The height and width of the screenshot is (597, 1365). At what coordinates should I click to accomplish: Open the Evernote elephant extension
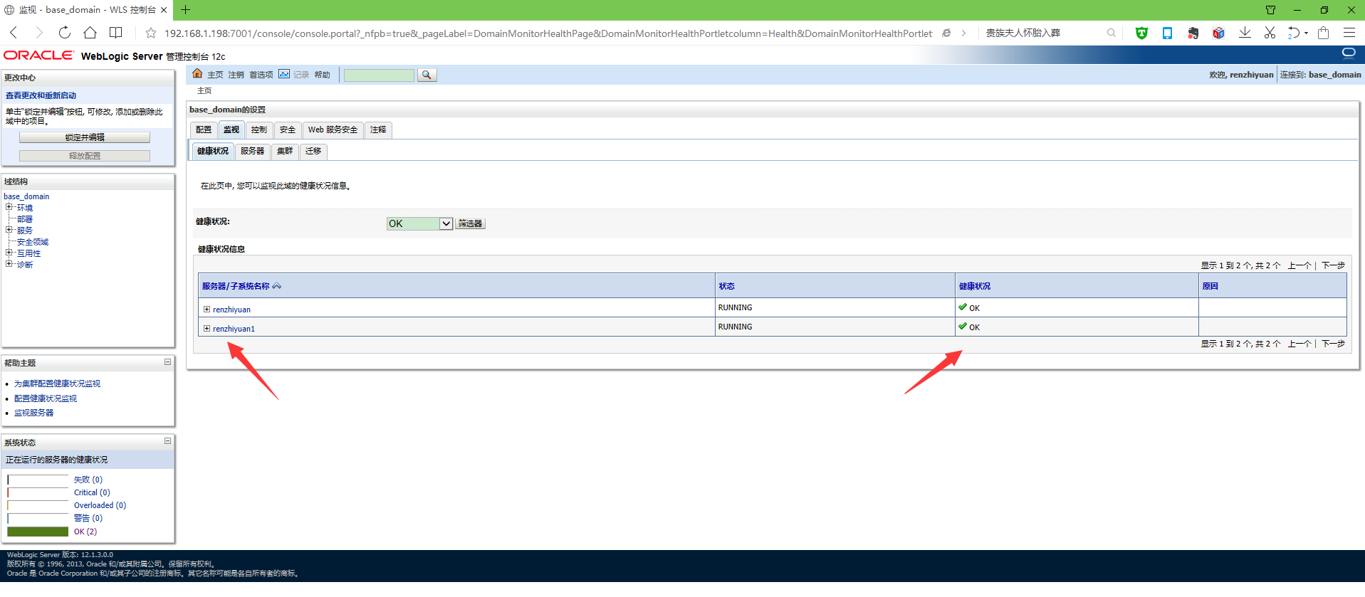coord(1193,33)
